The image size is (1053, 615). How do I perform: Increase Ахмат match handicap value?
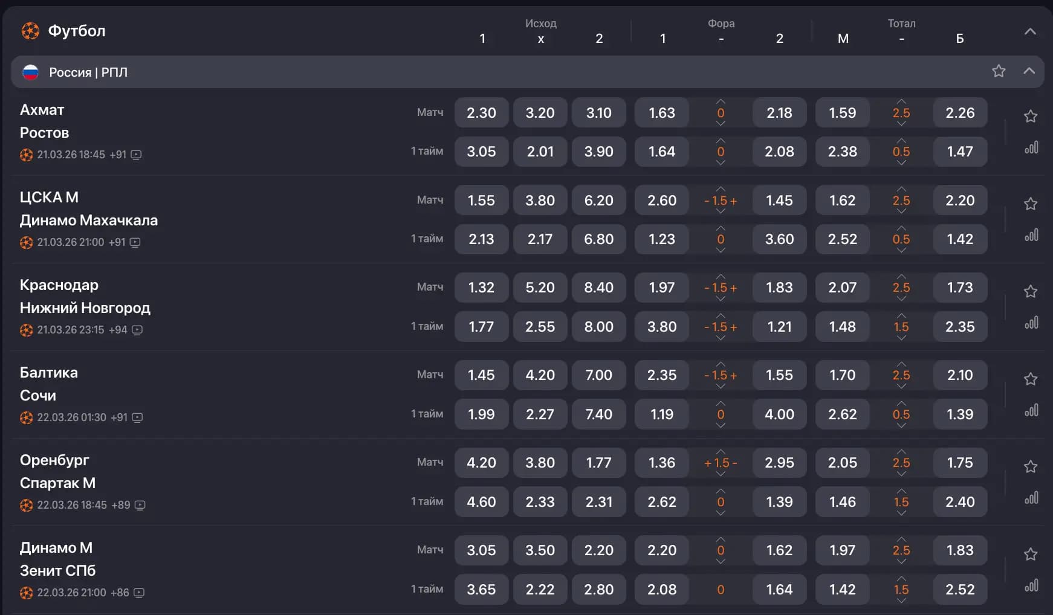click(721, 101)
